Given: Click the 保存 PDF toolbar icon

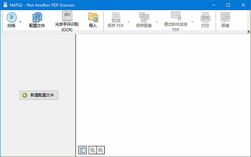Looking at the screenshot, I should point(116,17).
